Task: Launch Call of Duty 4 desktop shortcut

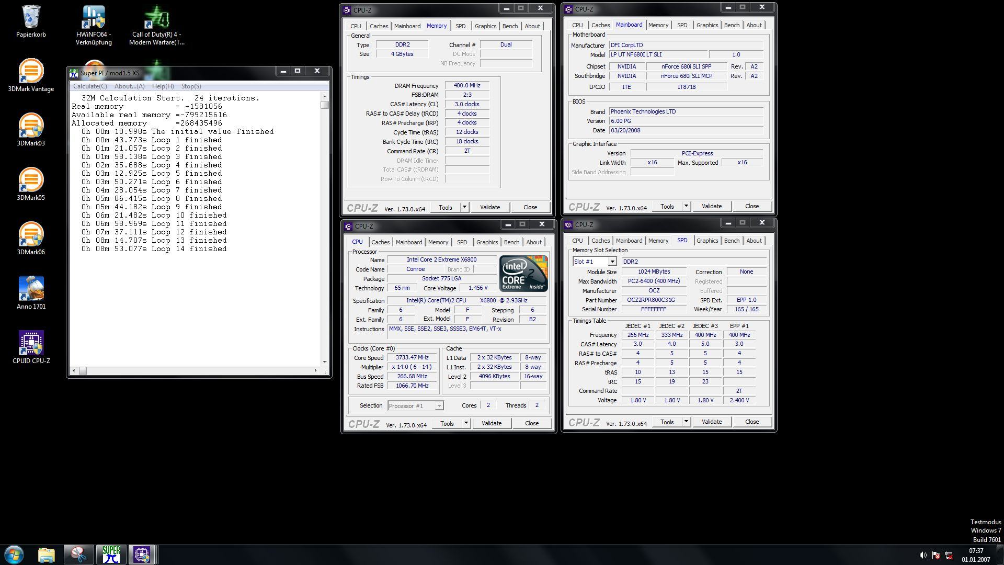Action: pyautogui.click(x=156, y=20)
